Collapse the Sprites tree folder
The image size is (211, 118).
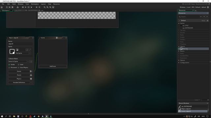click(179, 23)
